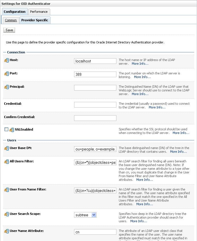Select the Configuration tab
Viewport: 197px width, 241px height.
[x=14, y=12]
